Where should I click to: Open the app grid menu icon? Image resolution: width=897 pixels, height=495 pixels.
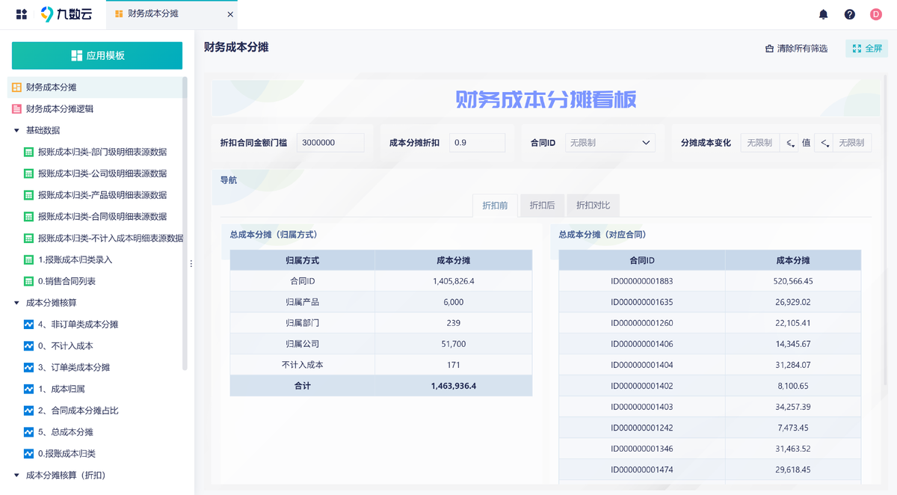click(x=21, y=14)
